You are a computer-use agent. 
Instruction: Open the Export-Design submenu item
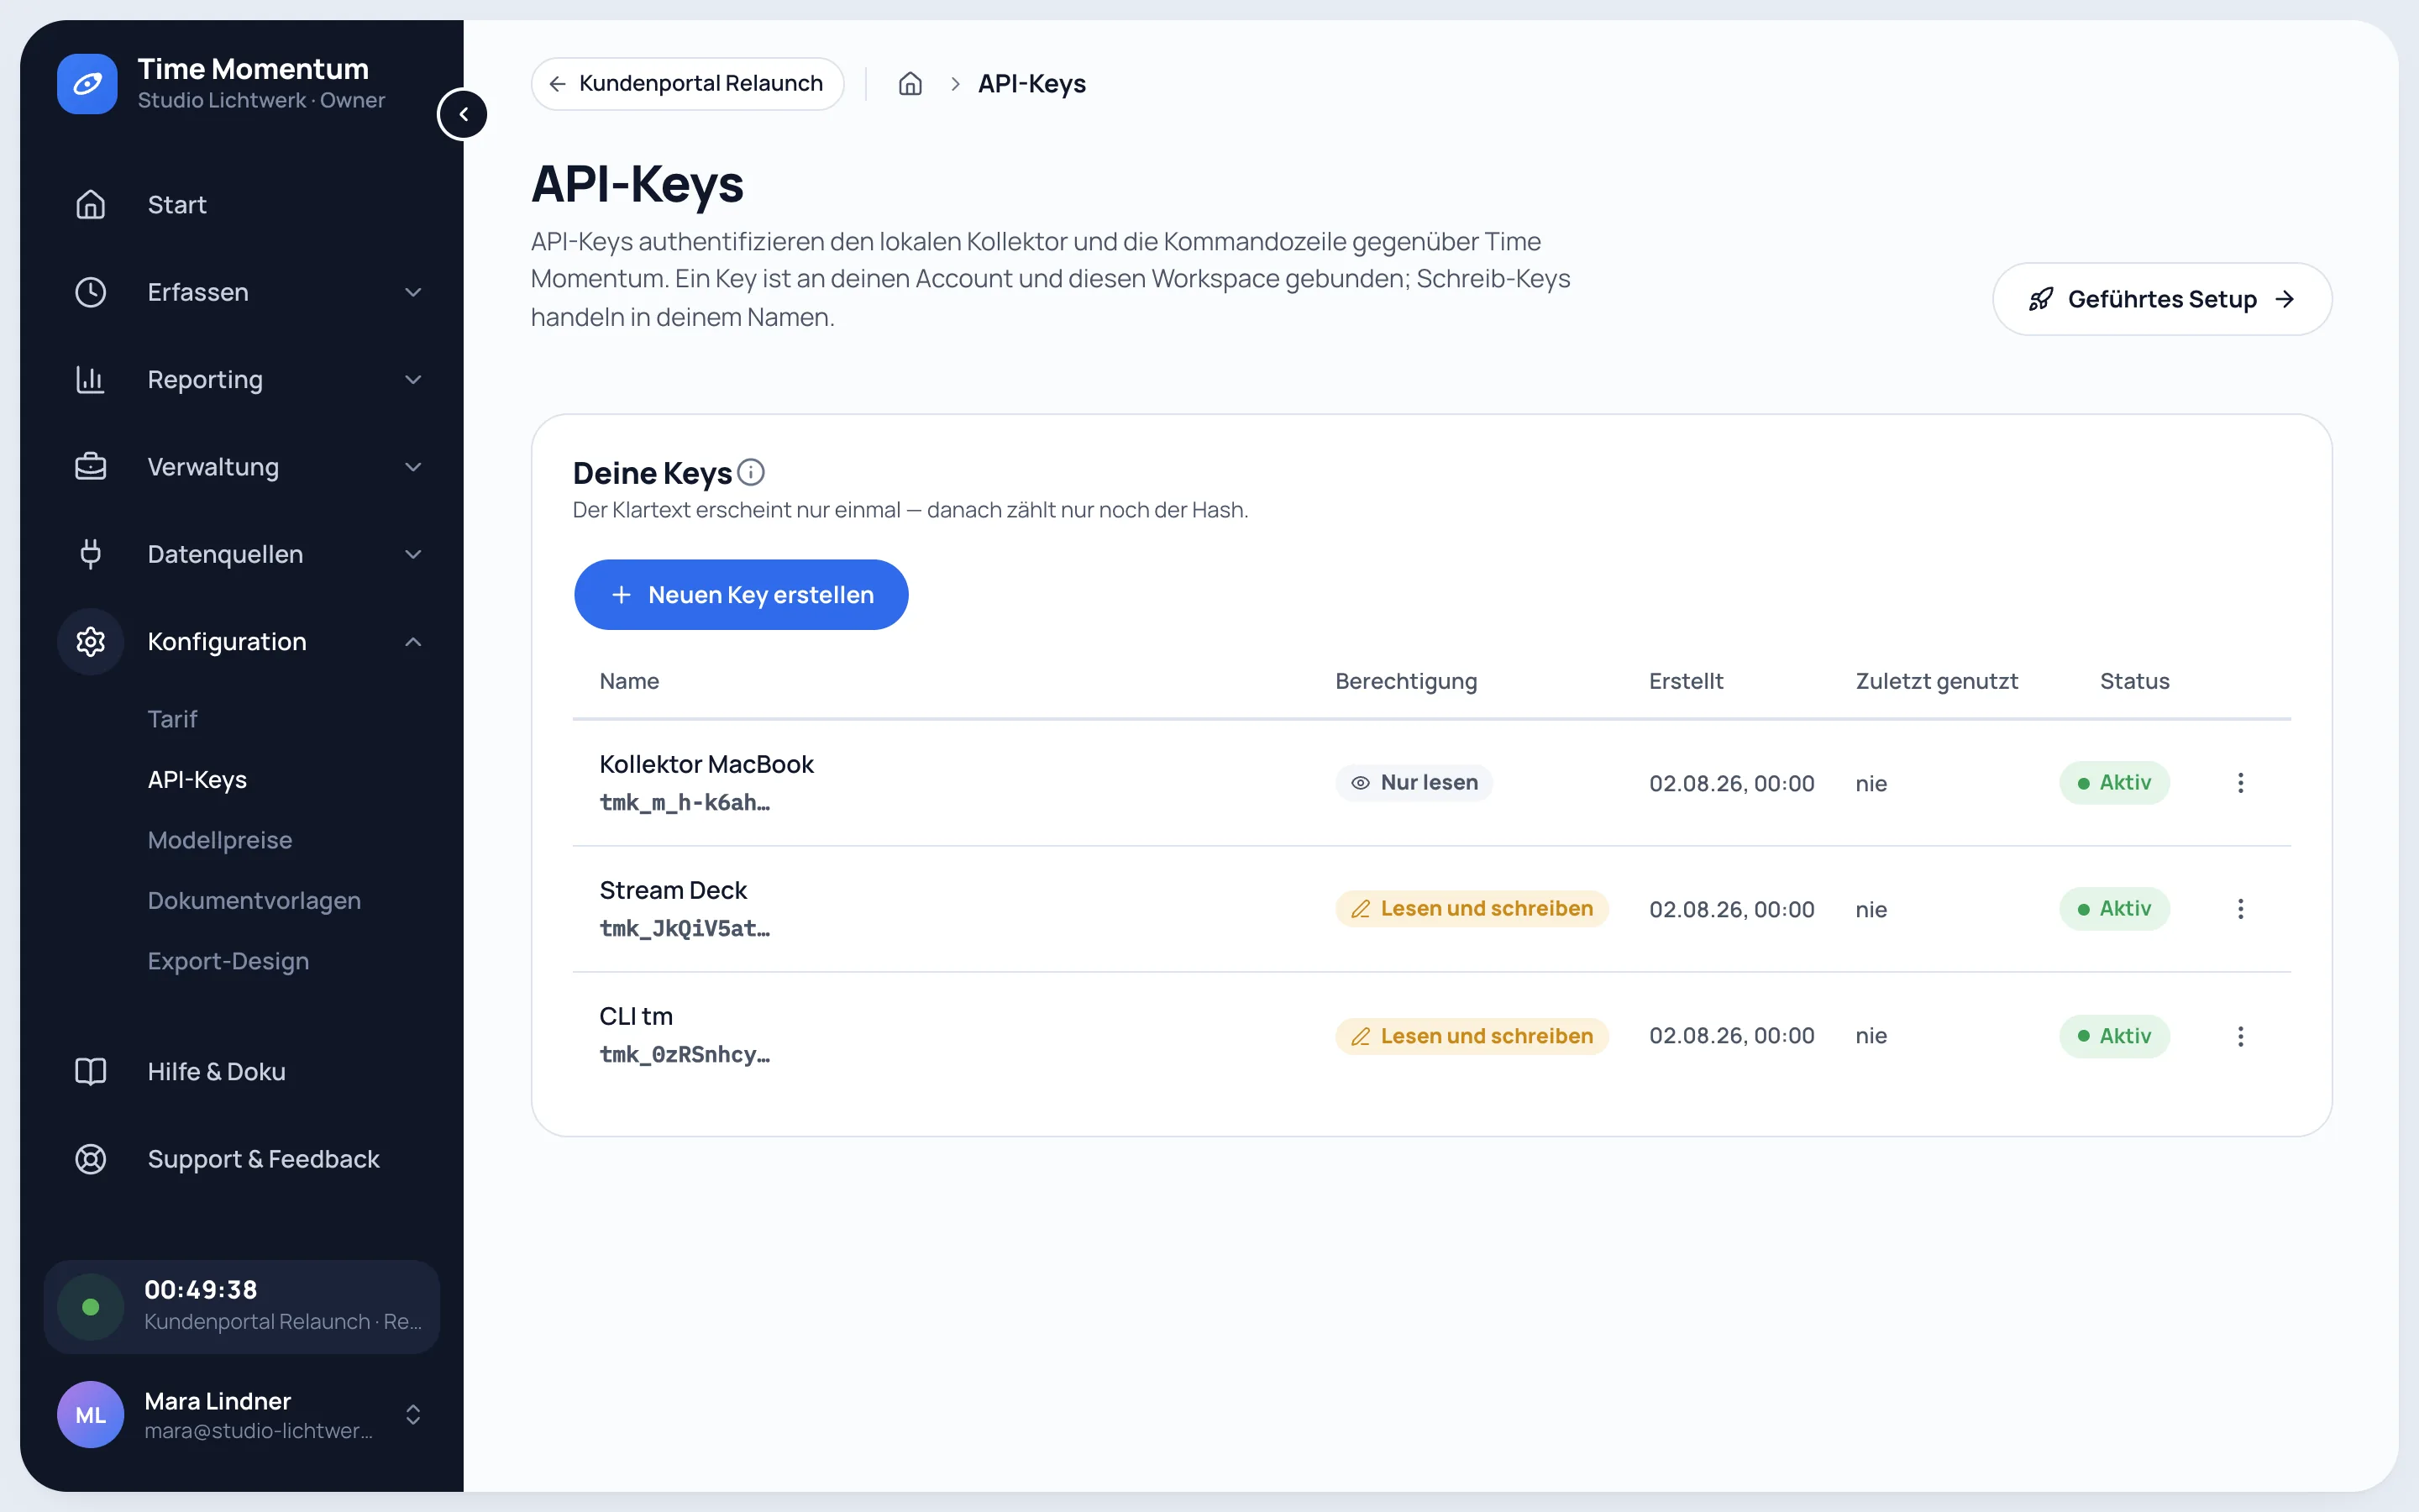click(229, 961)
